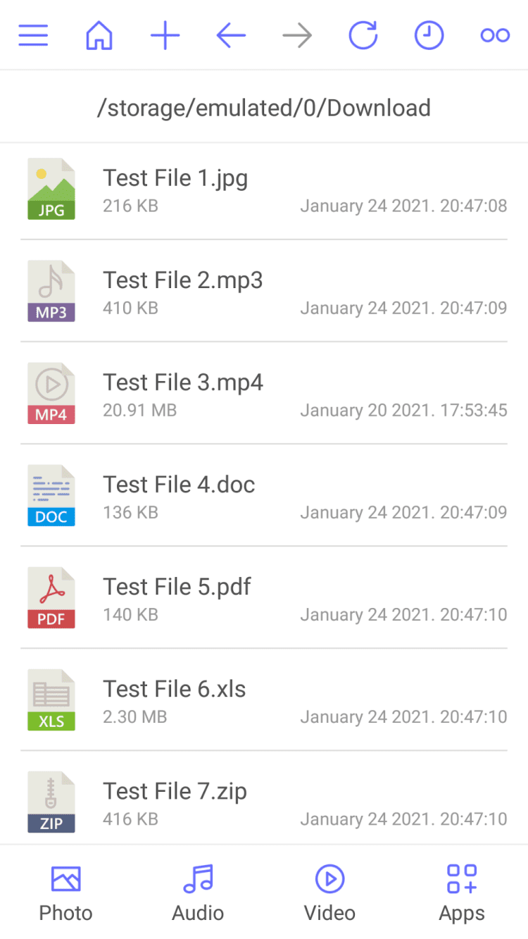Switch to the Audio tab
This screenshot has width=528, height=939.
198,893
